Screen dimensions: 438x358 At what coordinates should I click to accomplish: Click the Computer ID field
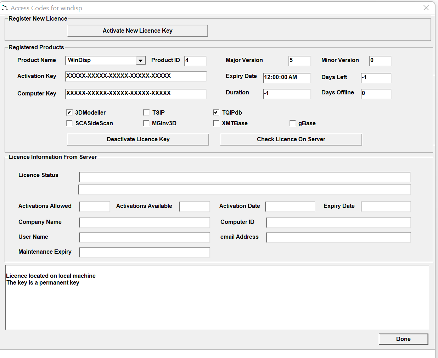(338, 222)
